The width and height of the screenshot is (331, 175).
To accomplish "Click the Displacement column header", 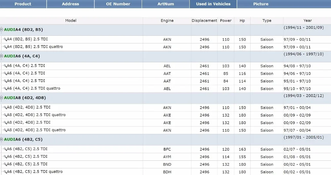I will tap(204, 21).
